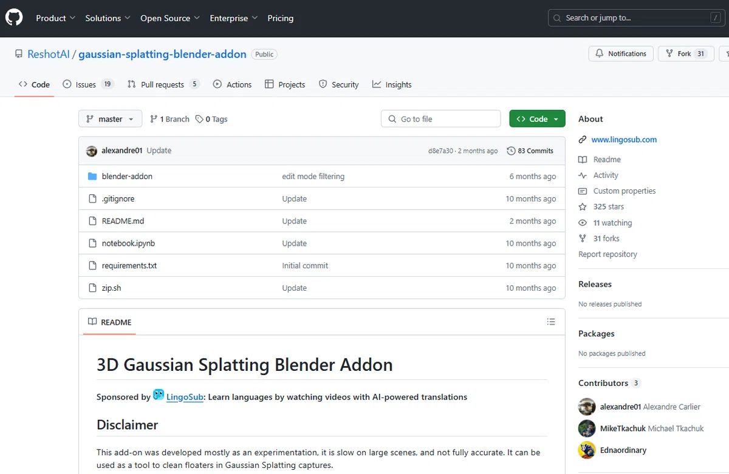Open contributor MikeTkachuk profile
Screen dimensions: 729x474
point(641,428)
